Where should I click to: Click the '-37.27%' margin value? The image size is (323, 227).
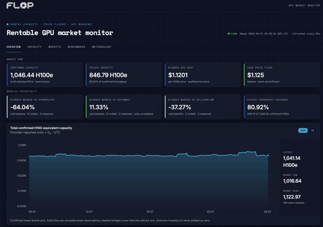(180, 107)
